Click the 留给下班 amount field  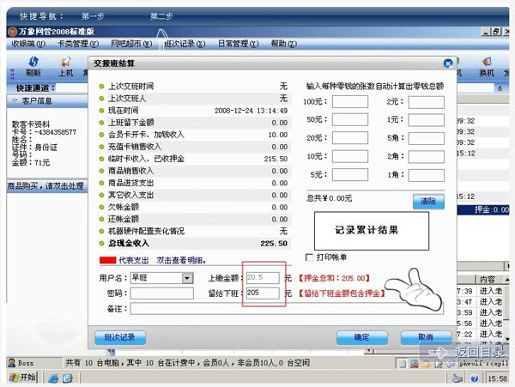click(263, 293)
